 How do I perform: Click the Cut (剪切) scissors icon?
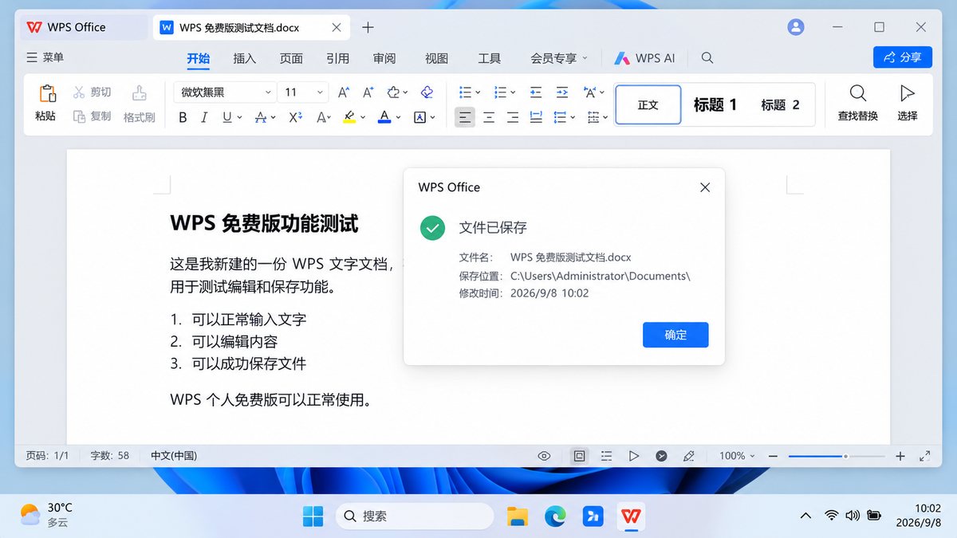pyautogui.click(x=79, y=92)
